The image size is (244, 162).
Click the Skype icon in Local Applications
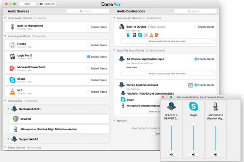[12, 80]
